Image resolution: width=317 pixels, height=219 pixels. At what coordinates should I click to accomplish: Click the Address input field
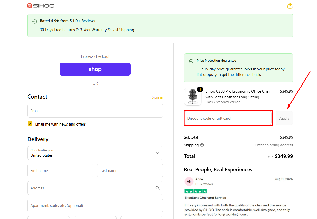tap(95, 188)
